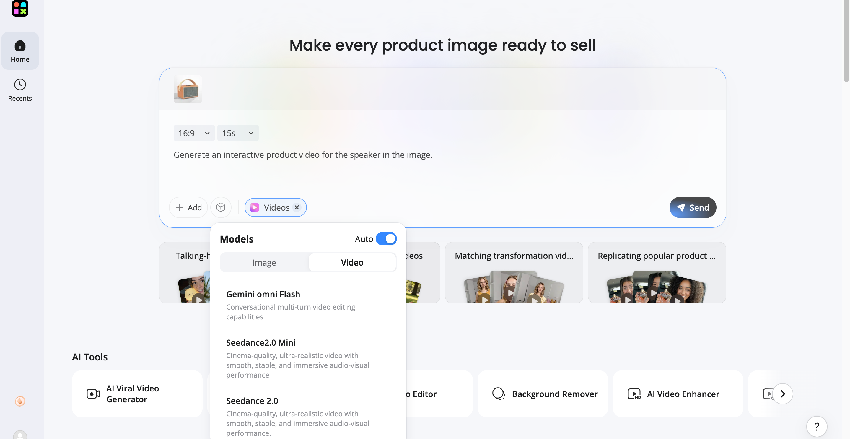Click the Editor tool card
The image size is (850, 439).
coord(439,394)
